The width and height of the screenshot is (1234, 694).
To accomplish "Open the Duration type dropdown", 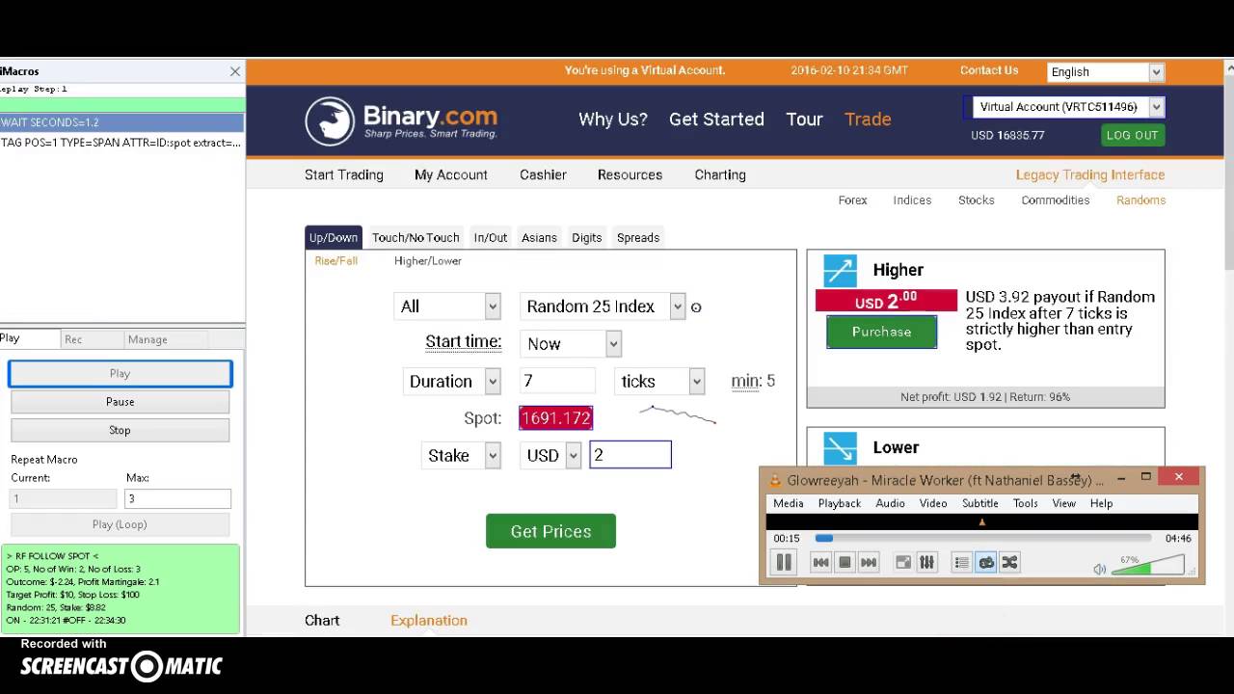I will click(x=451, y=382).
